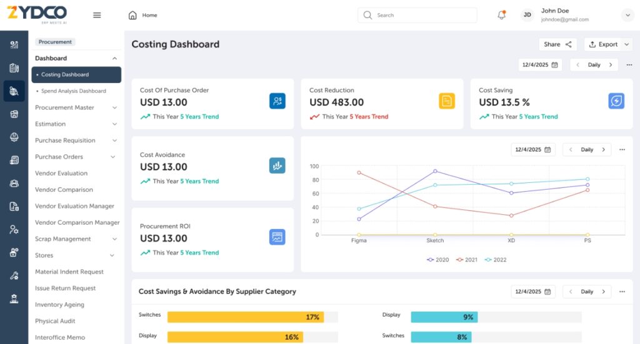Open the Export dropdown

608,44
